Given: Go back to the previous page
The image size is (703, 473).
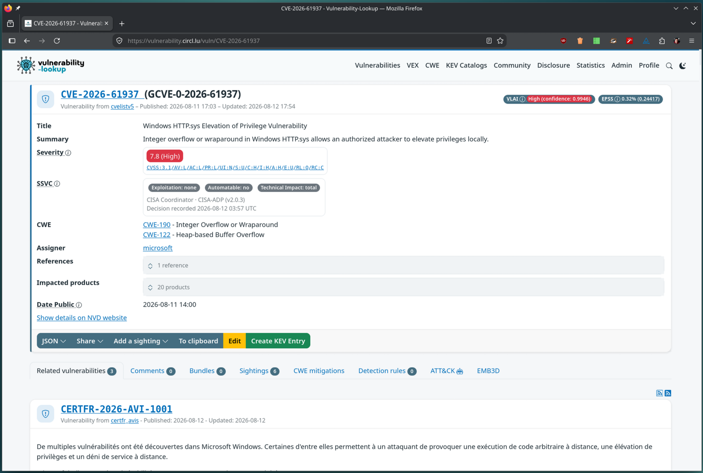Looking at the screenshot, I should coord(27,41).
